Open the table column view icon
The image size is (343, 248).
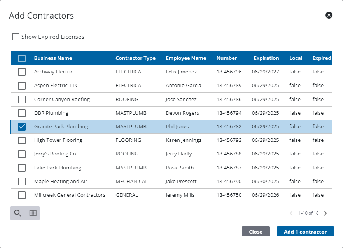click(x=33, y=213)
